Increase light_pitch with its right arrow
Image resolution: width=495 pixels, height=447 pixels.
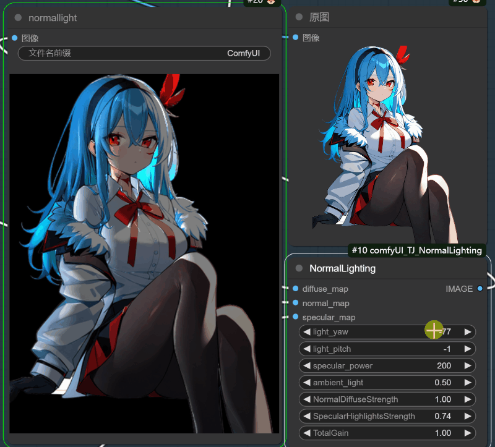[468, 349]
